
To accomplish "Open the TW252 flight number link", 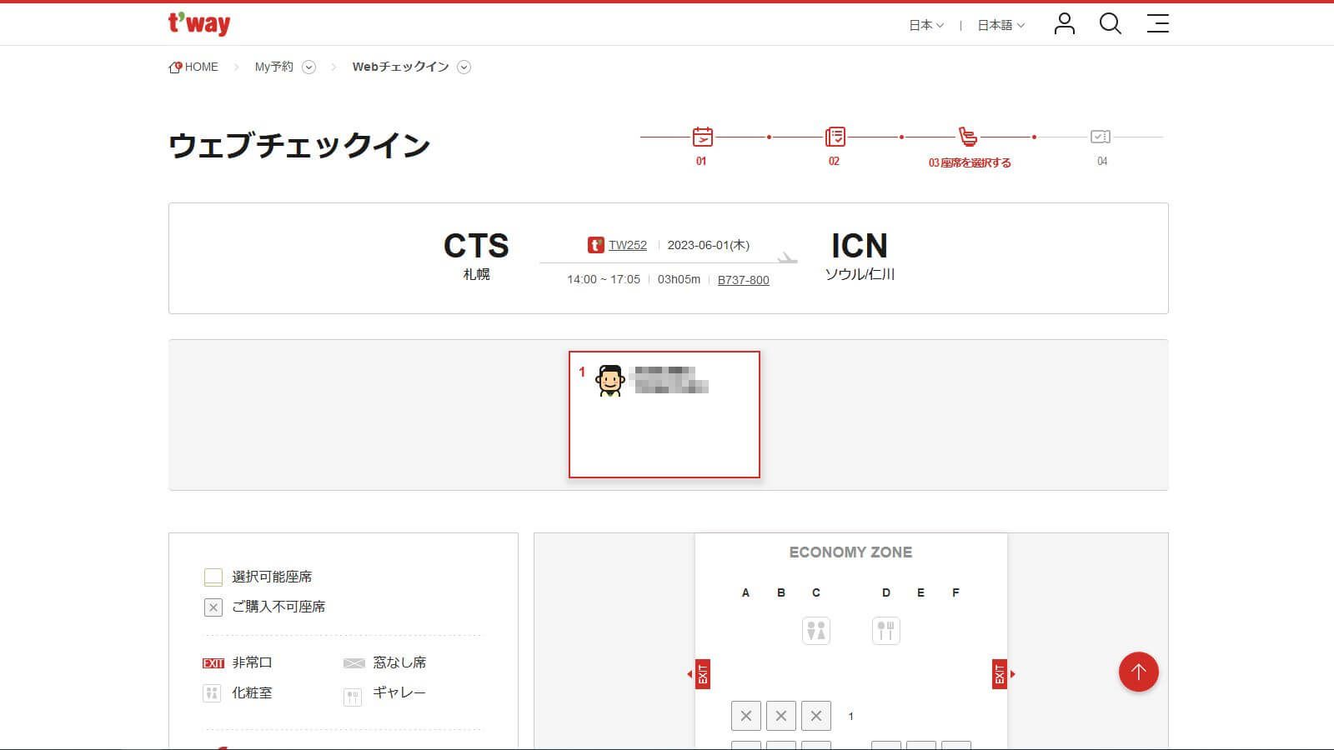I will tap(626, 244).
